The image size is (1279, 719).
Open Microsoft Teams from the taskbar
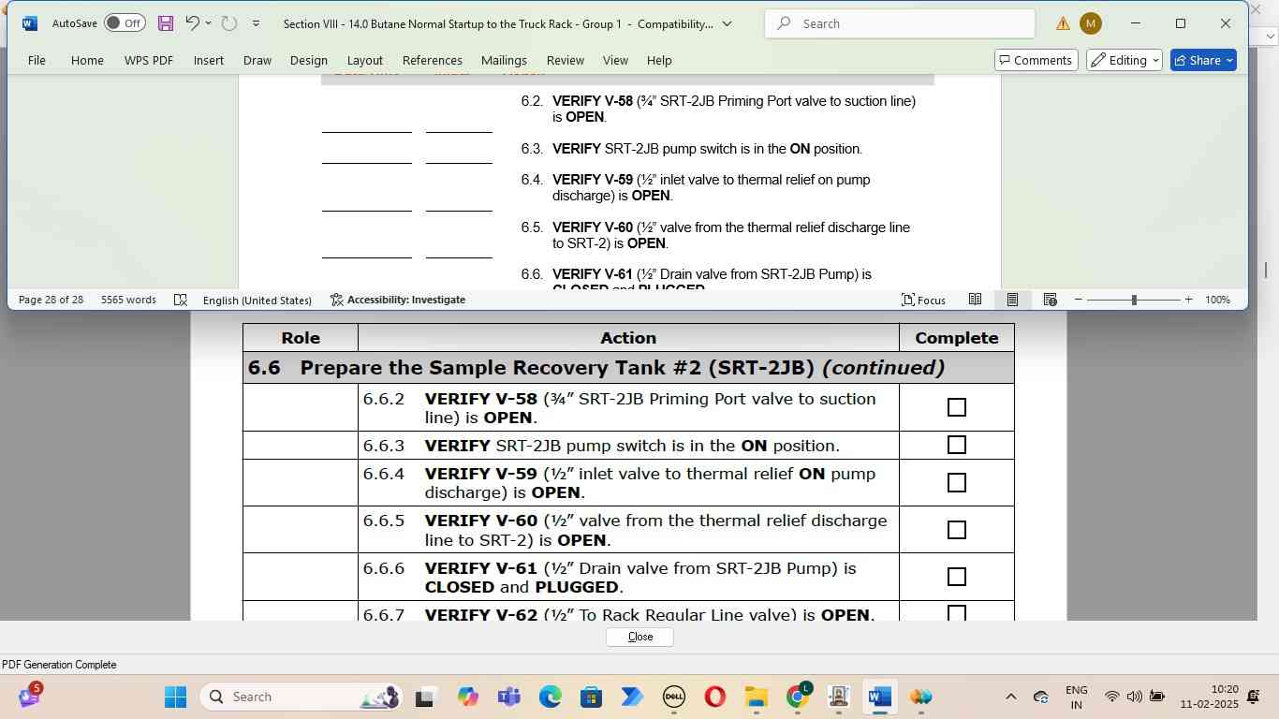(x=508, y=697)
